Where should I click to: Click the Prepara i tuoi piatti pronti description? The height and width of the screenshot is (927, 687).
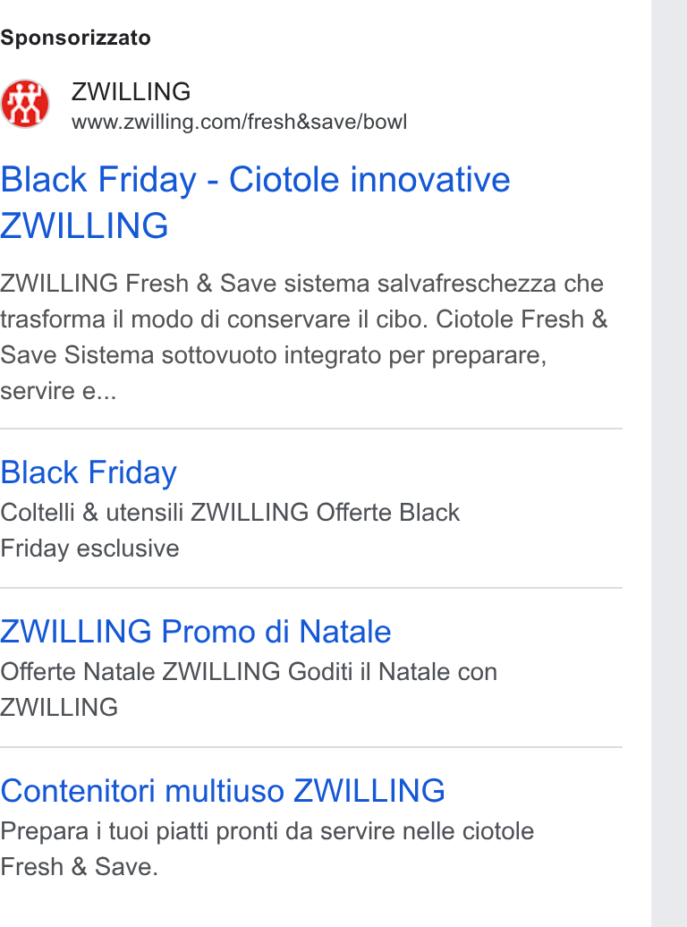pos(267,831)
